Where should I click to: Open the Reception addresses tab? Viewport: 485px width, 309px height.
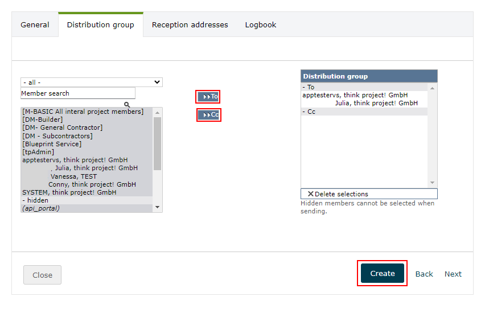pyautogui.click(x=190, y=25)
